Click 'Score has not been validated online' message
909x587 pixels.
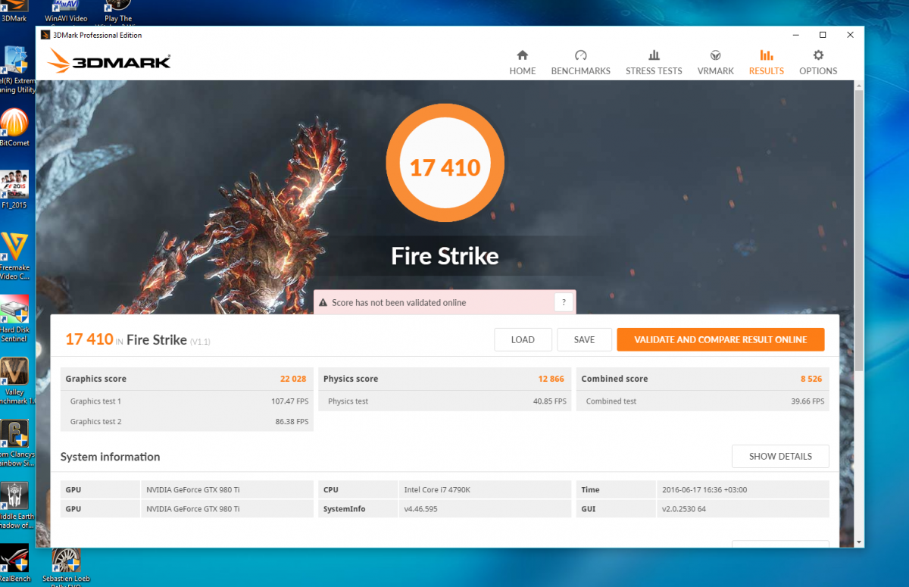(x=398, y=303)
